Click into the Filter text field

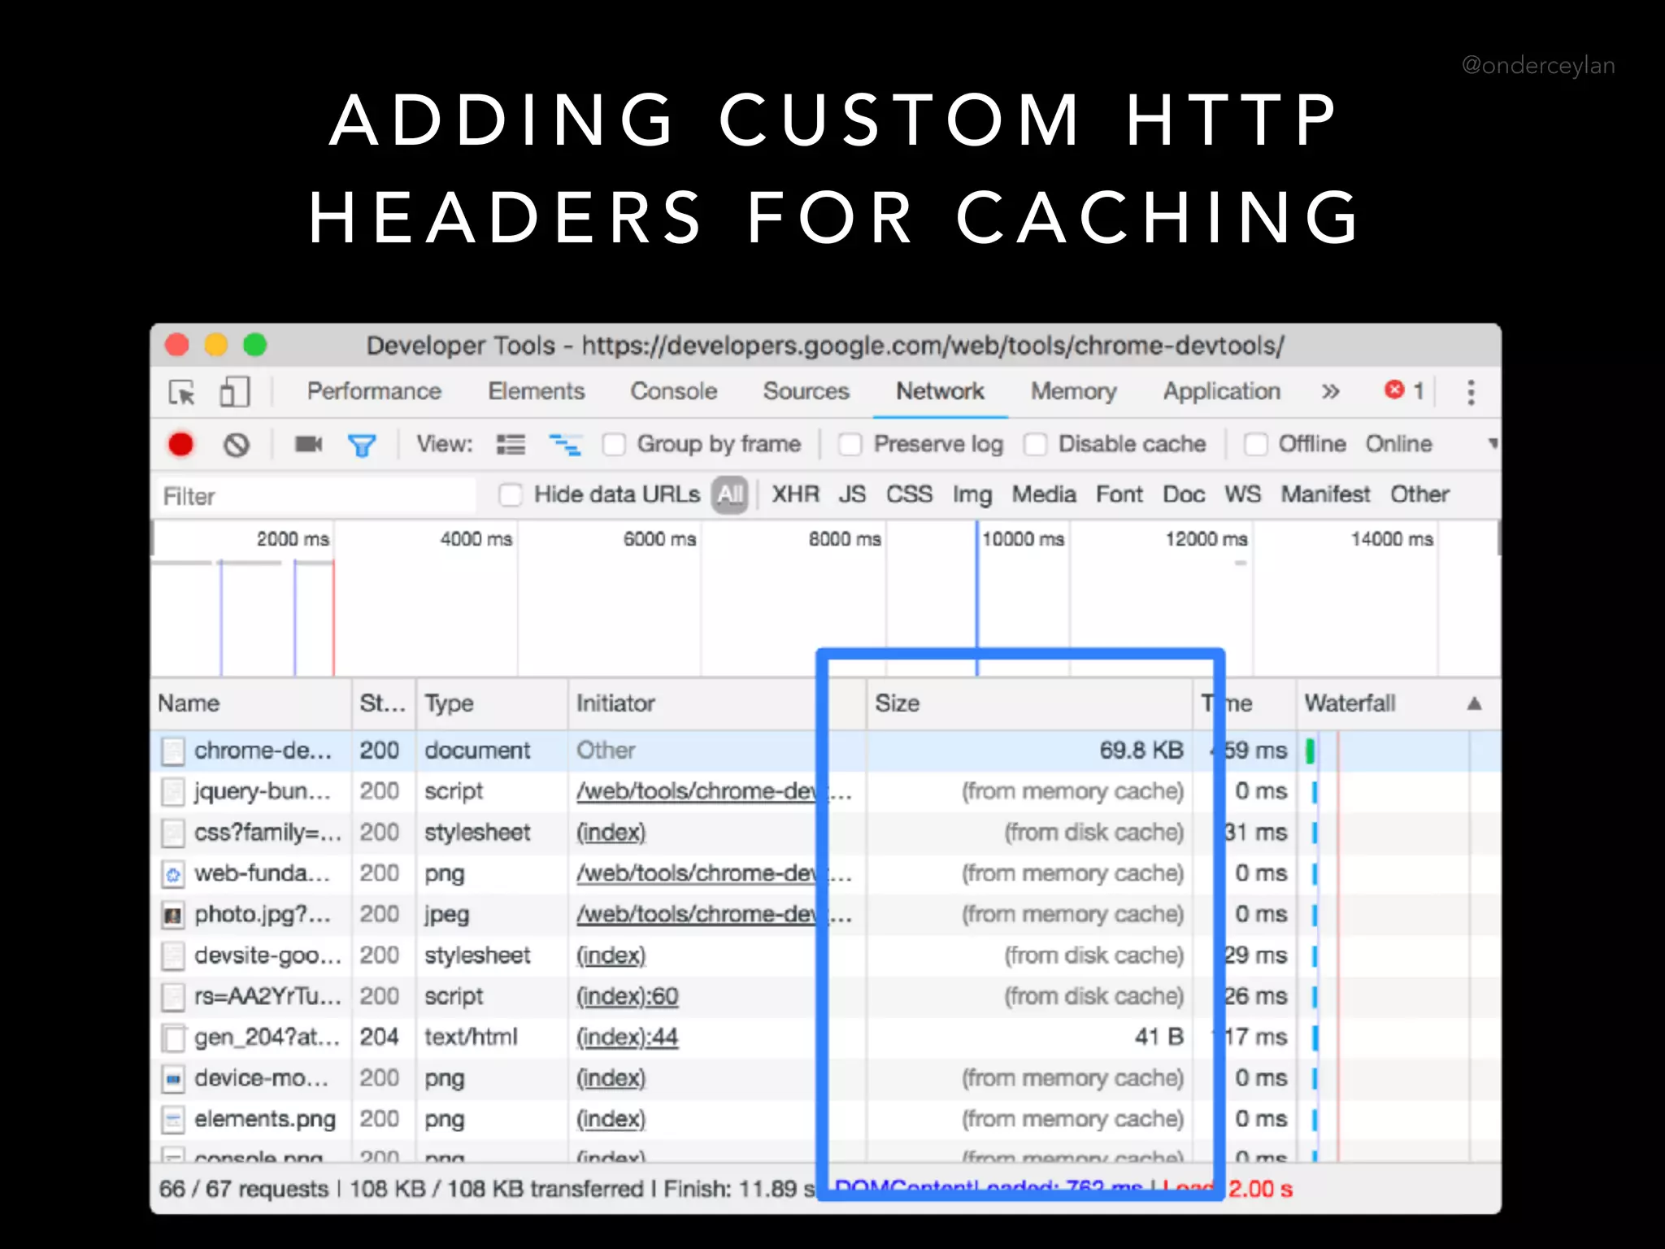click(317, 496)
